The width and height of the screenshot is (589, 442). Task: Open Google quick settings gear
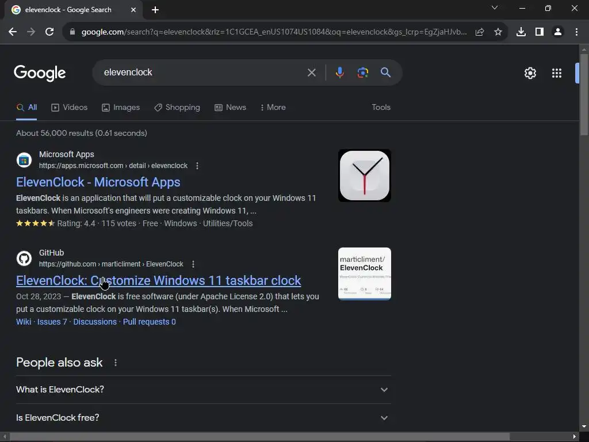(530, 73)
